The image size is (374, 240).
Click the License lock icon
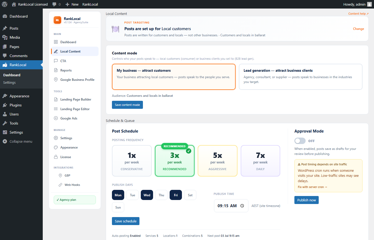56,157
